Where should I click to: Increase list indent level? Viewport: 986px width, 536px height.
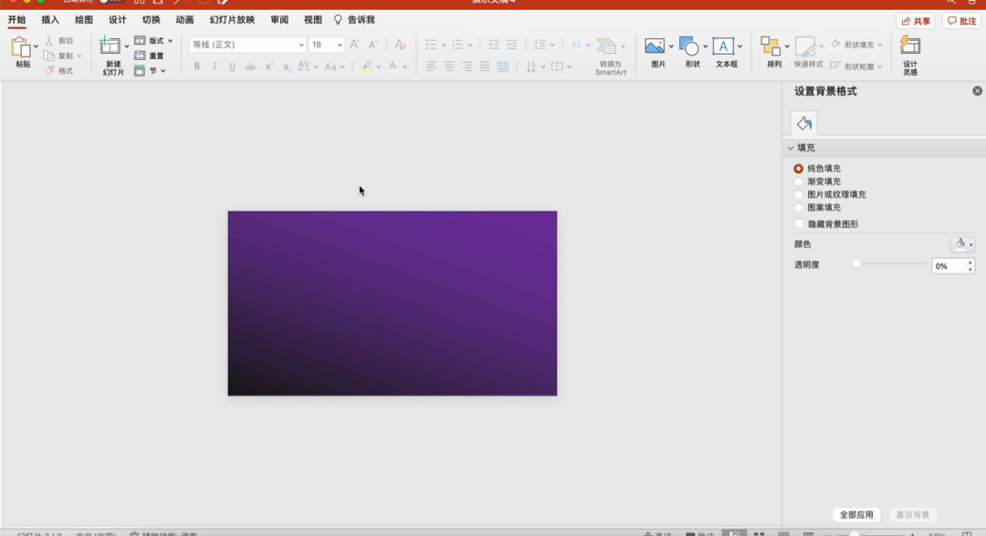click(512, 45)
